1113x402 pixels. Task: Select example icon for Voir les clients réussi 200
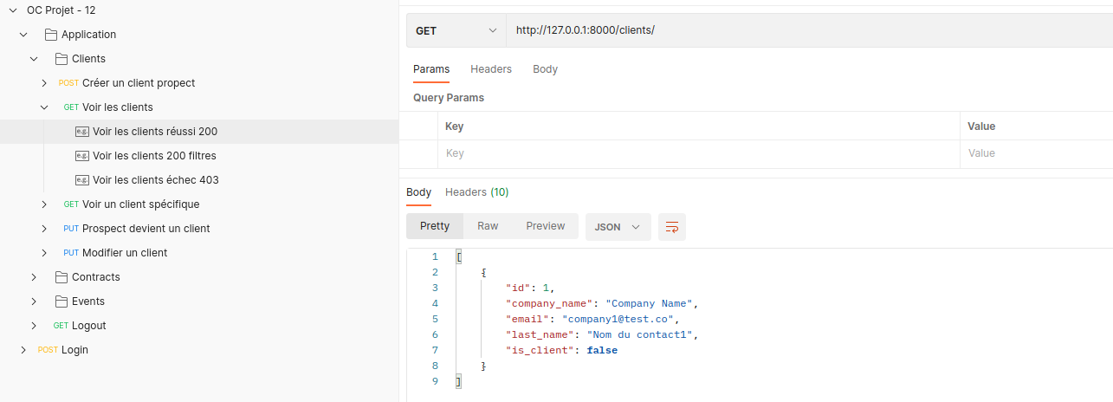[82, 132]
